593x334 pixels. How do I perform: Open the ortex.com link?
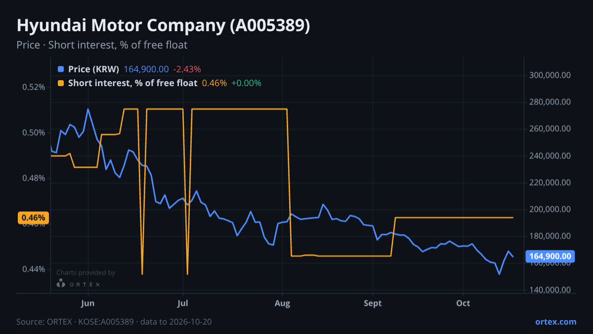pos(556,322)
